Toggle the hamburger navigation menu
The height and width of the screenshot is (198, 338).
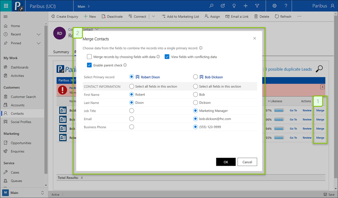(6, 17)
